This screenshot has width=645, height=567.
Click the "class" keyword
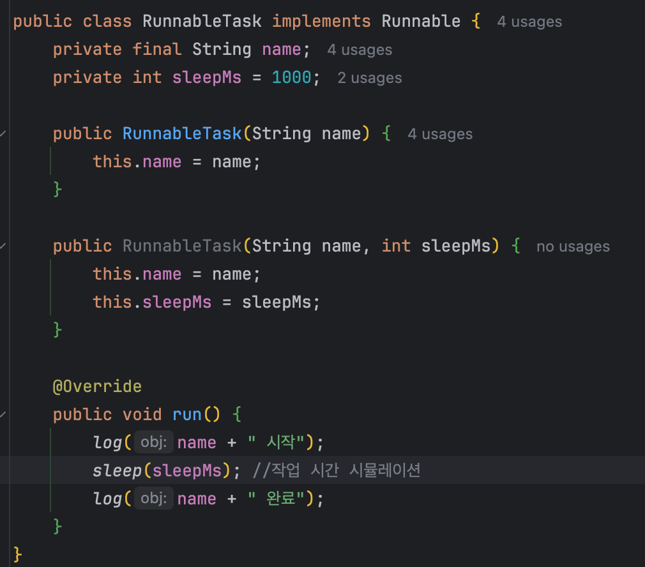107,21
